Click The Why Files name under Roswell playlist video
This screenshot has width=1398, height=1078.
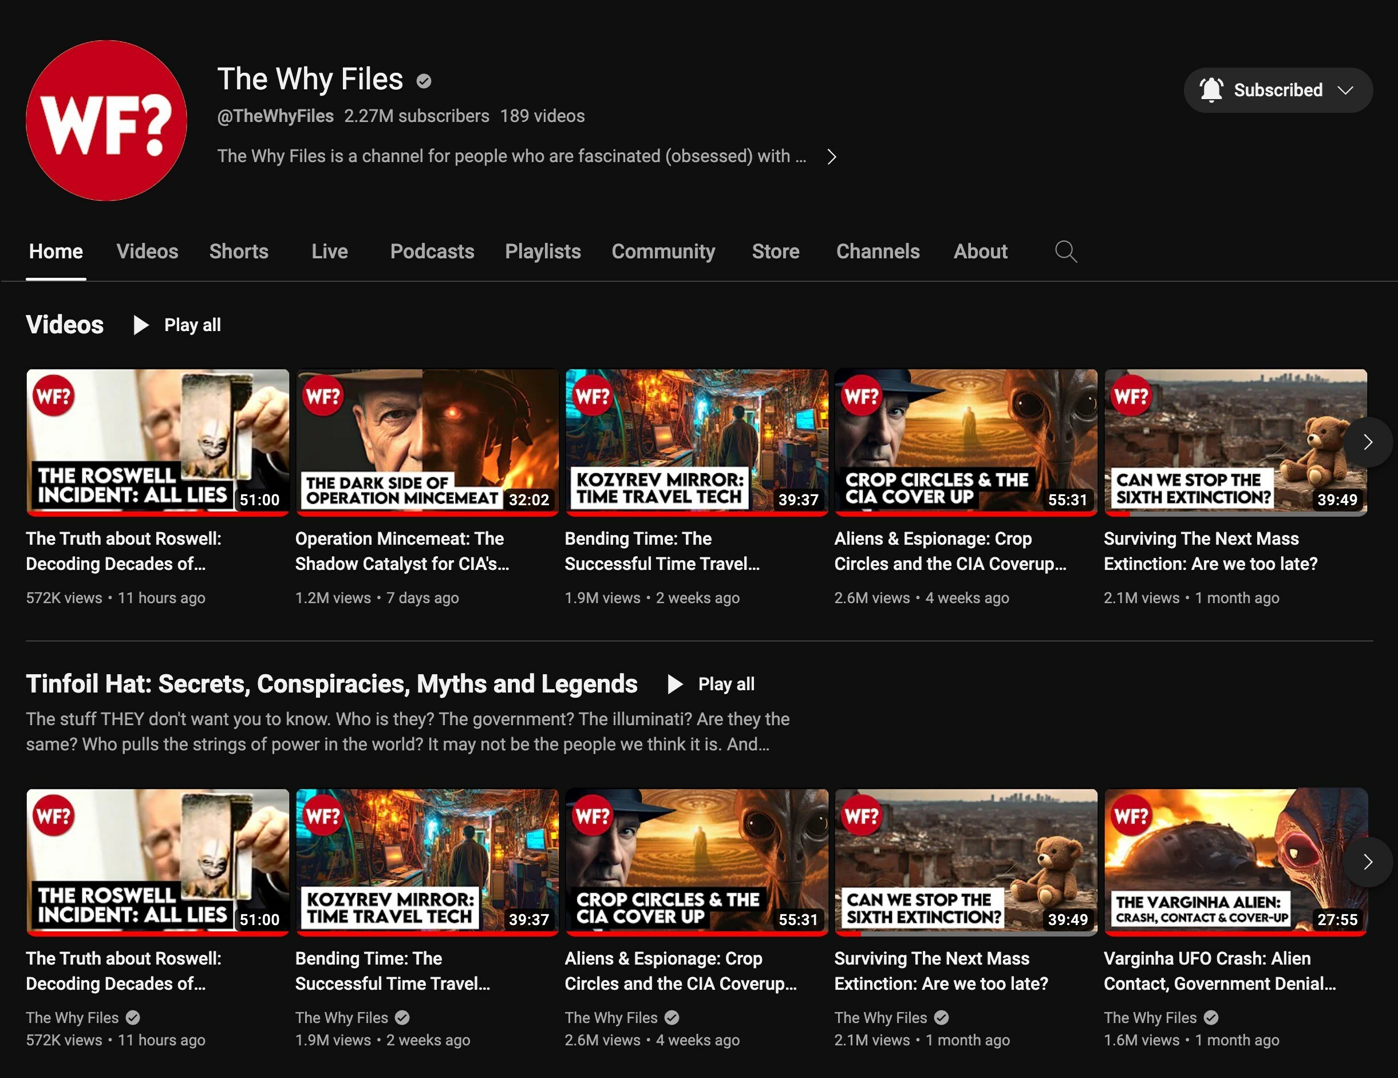[x=72, y=1018]
